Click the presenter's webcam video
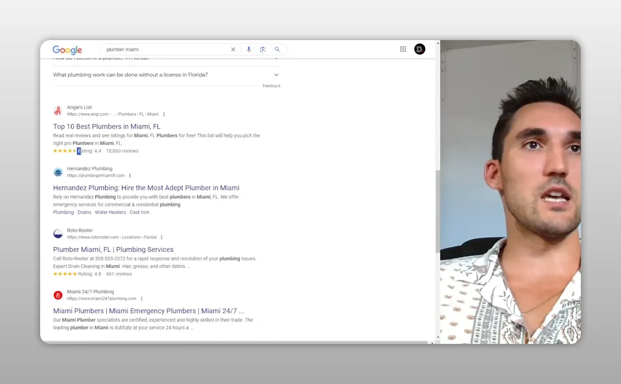Image resolution: width=621 pixels, height=384 pixels. point(510,192)
